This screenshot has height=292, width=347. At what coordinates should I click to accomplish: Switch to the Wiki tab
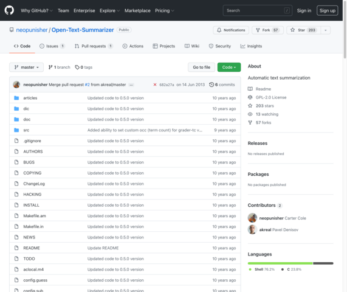192,46
